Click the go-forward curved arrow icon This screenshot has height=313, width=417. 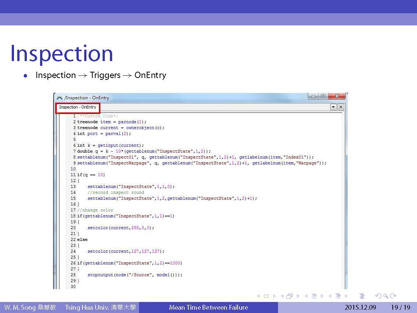point(393,296)
